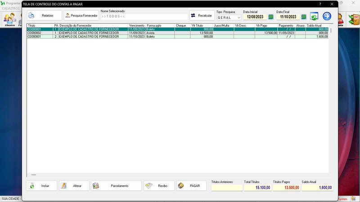Image resolution: width=360 pixels, height=202 pixels.
Task: Edit the Data Inicial date field
Action: coord(255,17)
